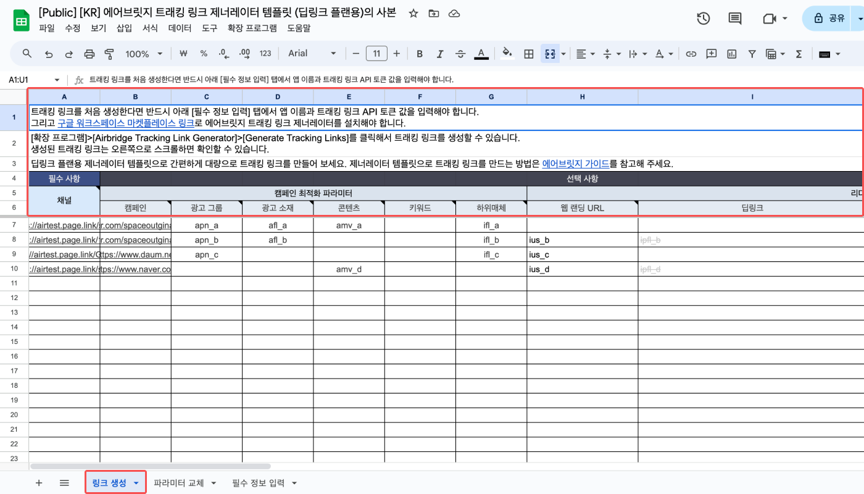Expand the merge type dropdown arrow
This screenshot has height=494, width=864.
[x=563, y=54]
